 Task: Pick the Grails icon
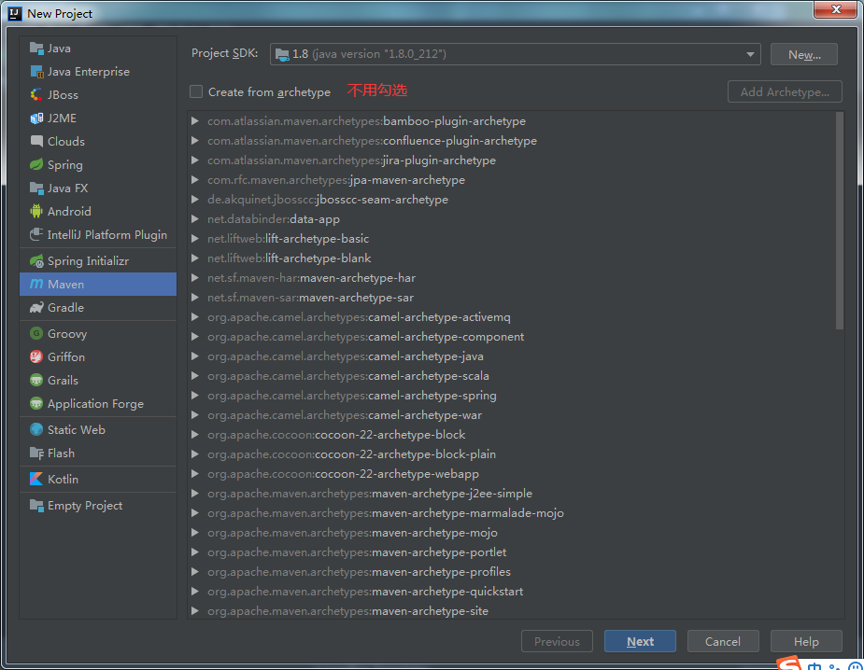tap(36, 381)
